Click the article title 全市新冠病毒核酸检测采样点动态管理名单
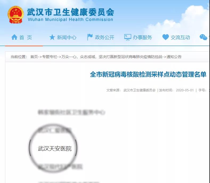 coord(148,74)
